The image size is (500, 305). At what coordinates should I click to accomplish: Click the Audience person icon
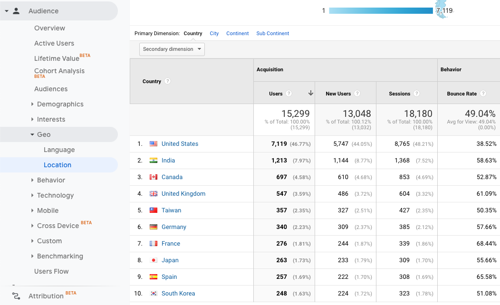[16, 11]
